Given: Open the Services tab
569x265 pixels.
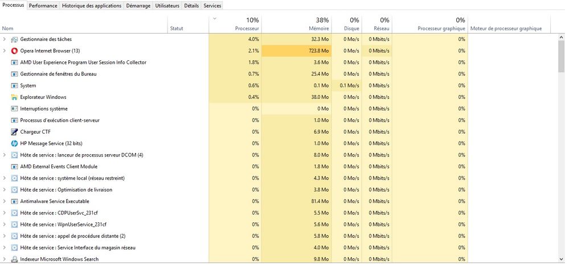Looking at the screenshot, I should tap(212, 6).
